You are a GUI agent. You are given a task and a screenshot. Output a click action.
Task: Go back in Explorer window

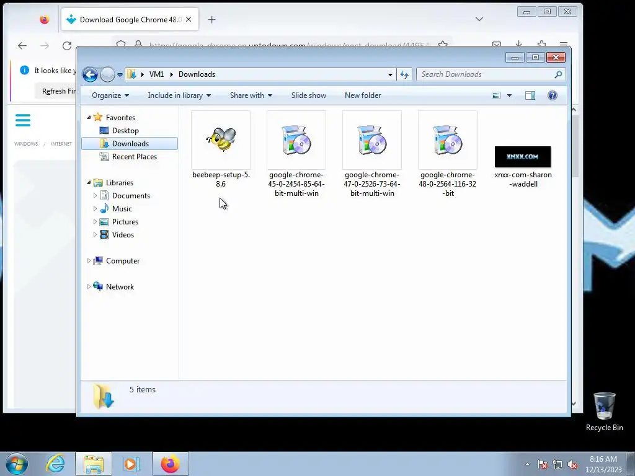[x=91, y=74]
